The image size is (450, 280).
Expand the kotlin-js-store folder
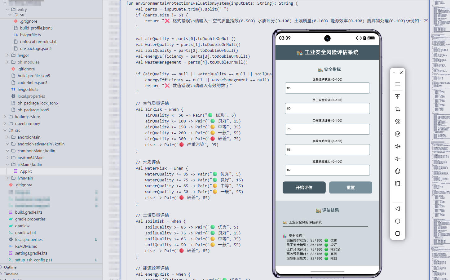point(5,117)
